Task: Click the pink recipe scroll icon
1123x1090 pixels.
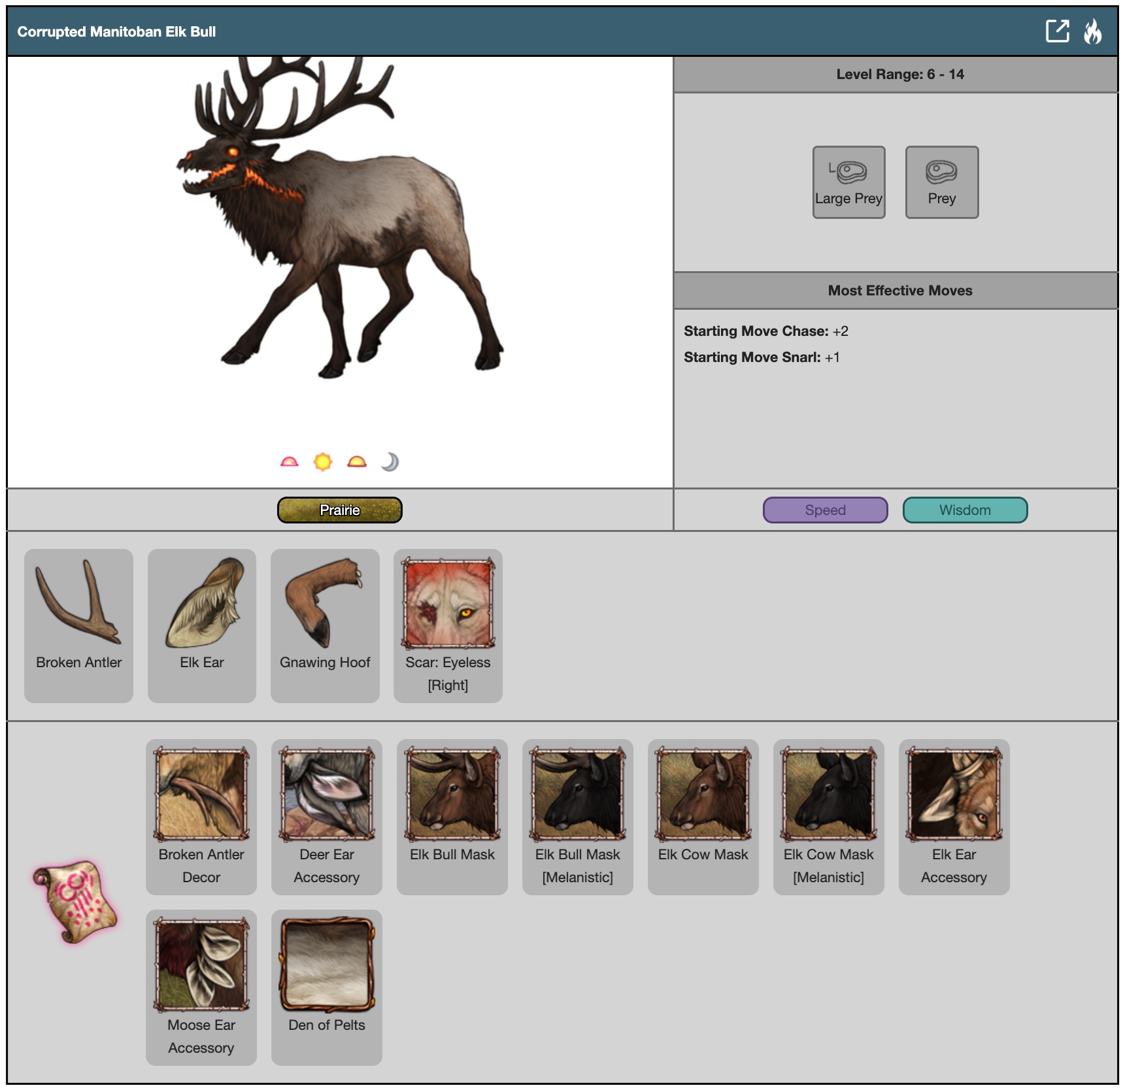Action: [75, 901]
